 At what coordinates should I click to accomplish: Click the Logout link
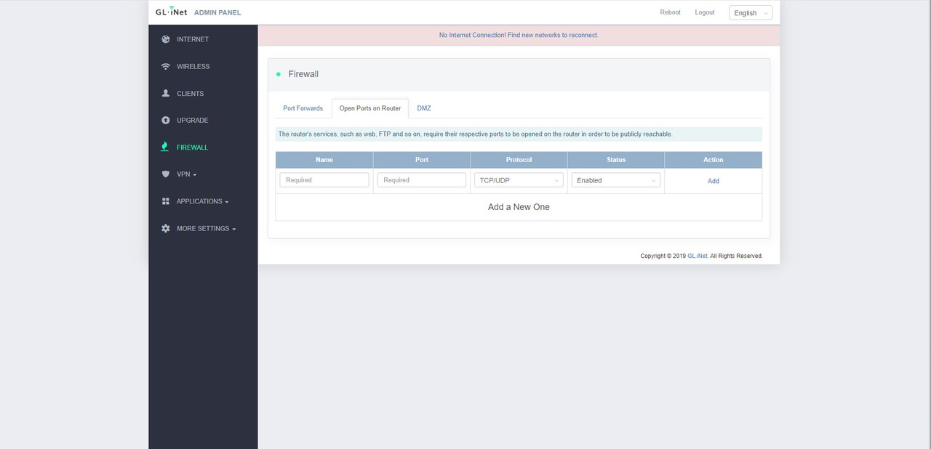point(705,12)
